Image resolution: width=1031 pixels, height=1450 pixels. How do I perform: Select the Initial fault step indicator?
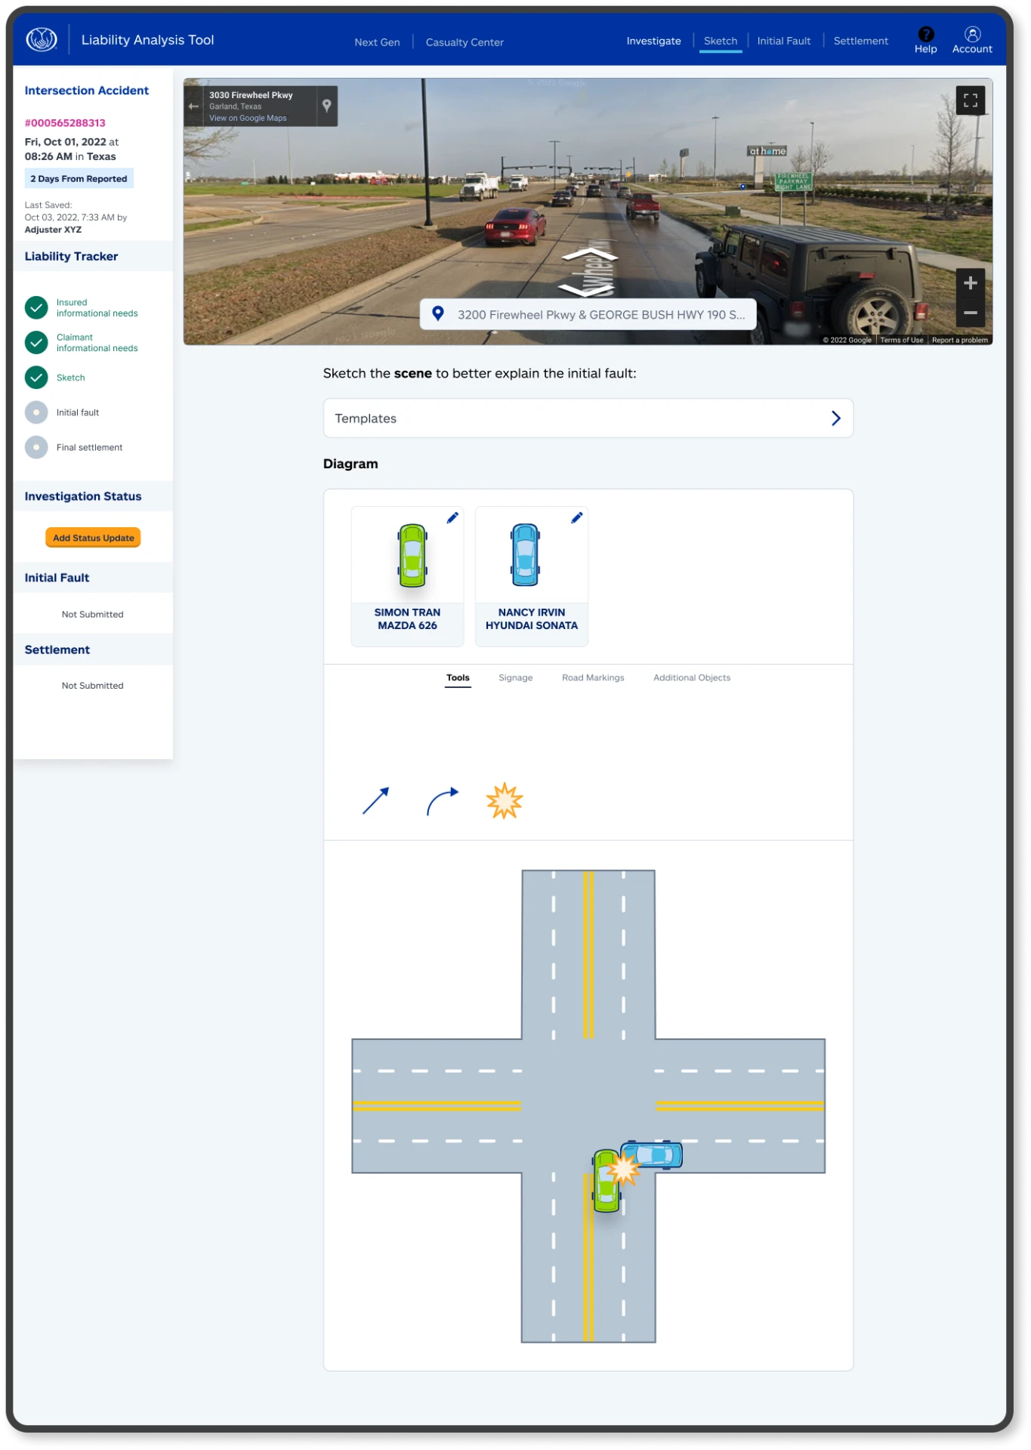coord(36,412)
